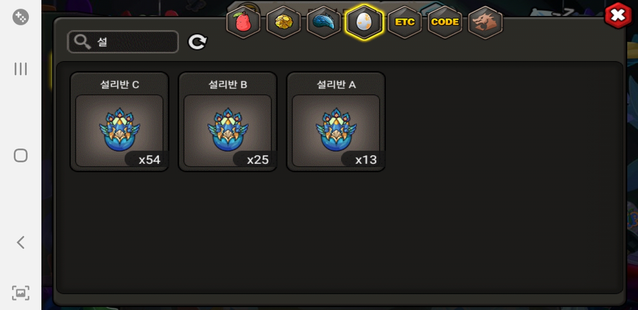Select the 설리반 C egg card
The image size is (638, 310).
(119, 121)
